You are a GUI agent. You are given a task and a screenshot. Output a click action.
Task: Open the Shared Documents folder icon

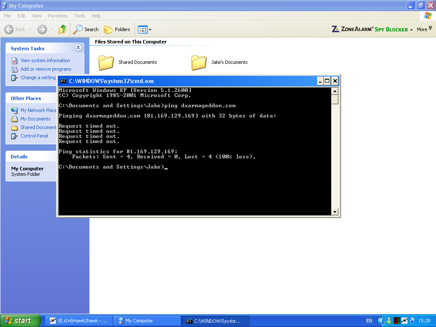(106, 62)
